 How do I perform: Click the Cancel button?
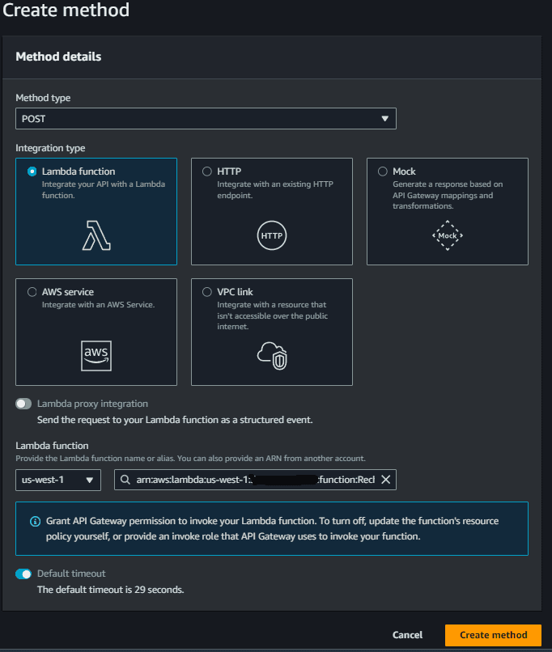407,635
